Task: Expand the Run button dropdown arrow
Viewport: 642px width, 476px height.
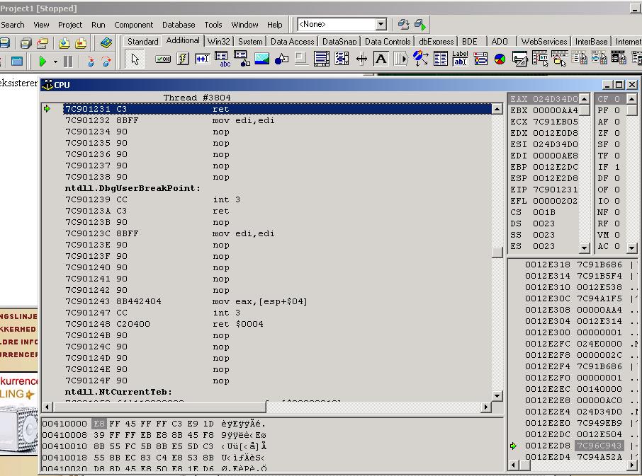Action: (x=55, y=62)
